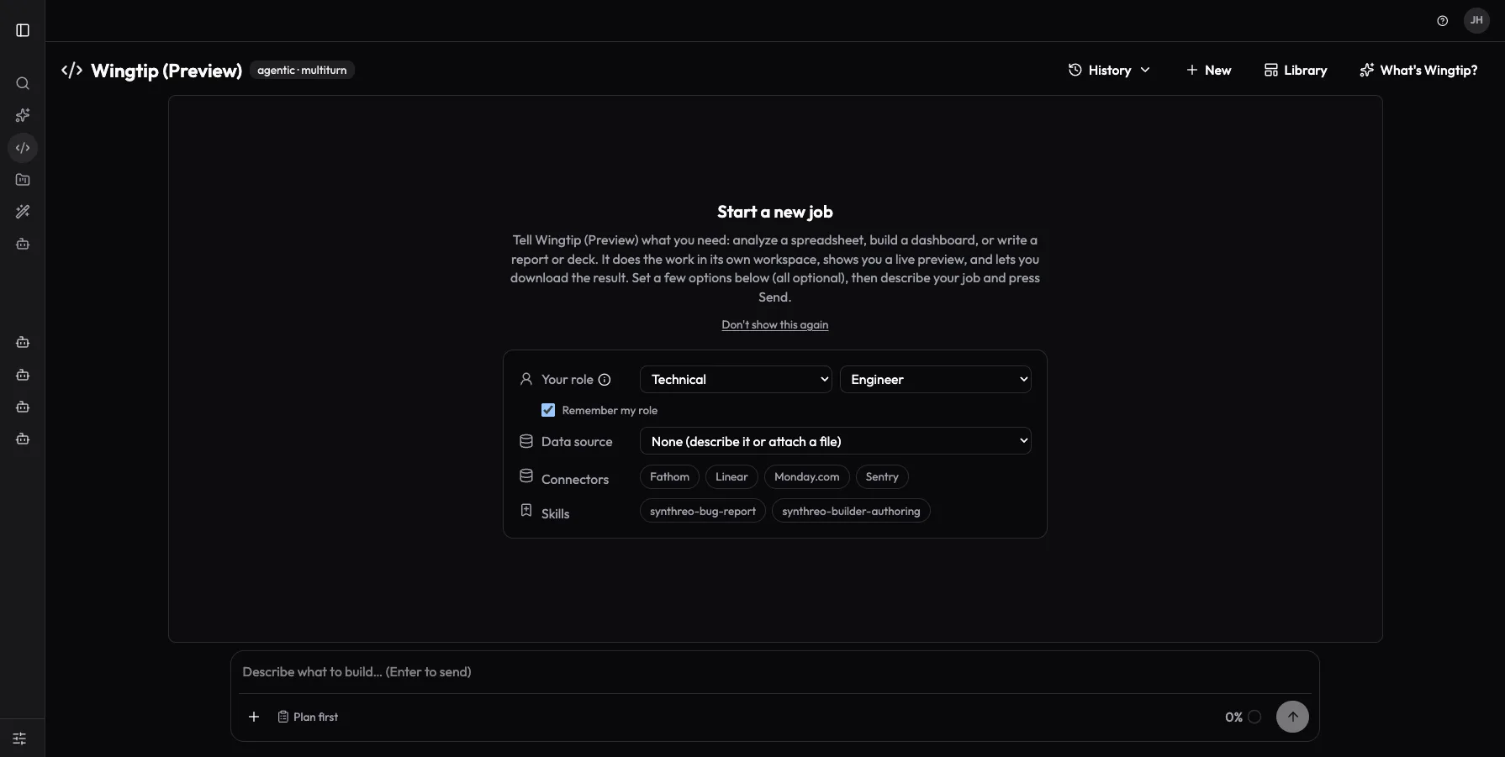Select the code brackets sidebar icon
Viewport: 1505px width, 757px height.
pyautogui.click(x=23, y=148)
